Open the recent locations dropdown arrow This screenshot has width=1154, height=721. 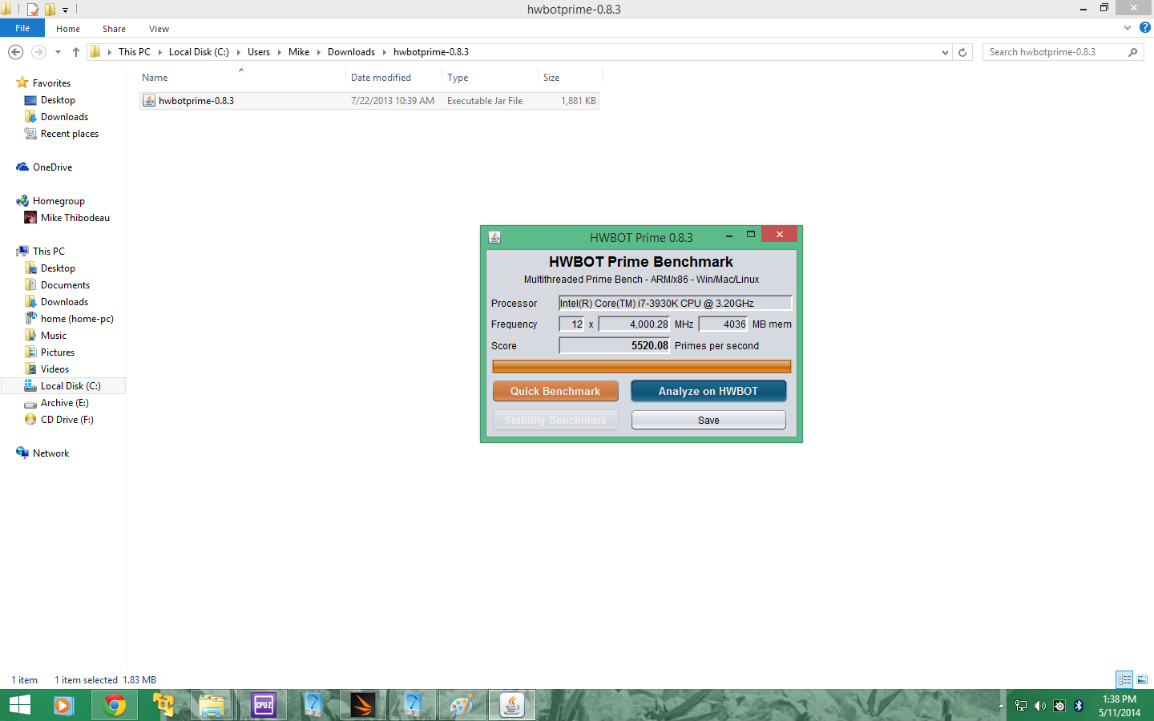pos(58,52)
